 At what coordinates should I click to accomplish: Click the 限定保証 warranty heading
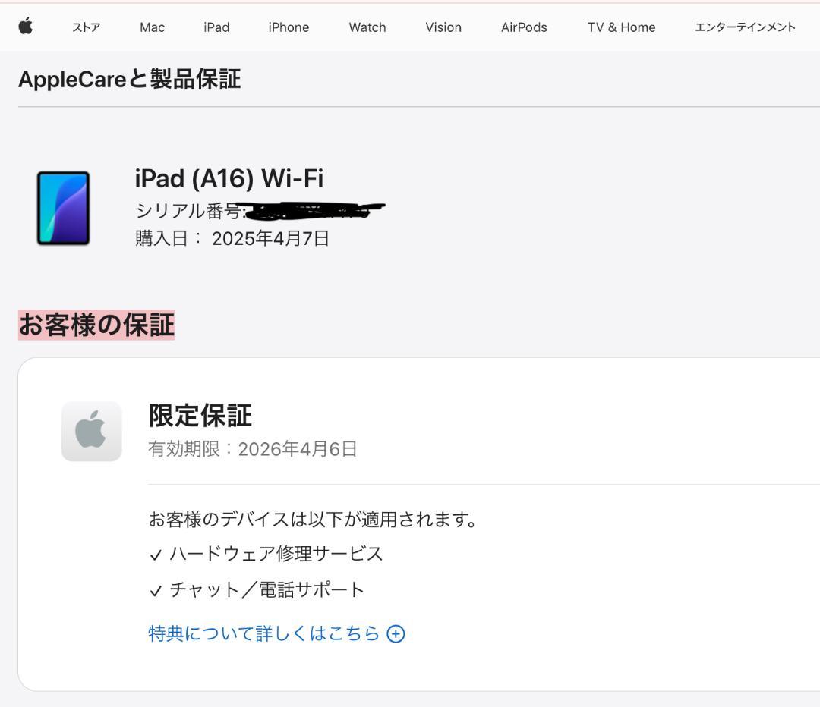198,414
